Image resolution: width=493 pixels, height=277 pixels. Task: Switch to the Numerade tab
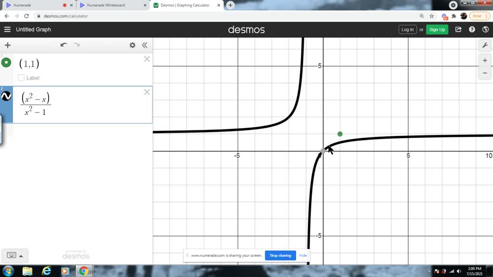[x=38, y=5]
